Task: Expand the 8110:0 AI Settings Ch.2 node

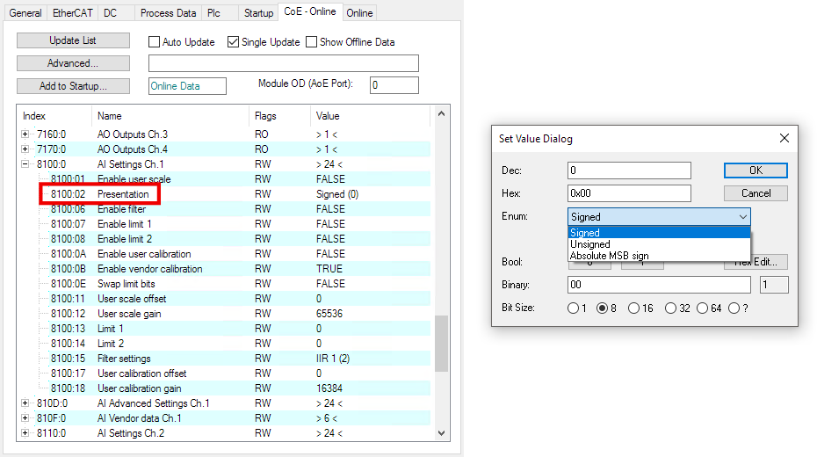Action: [25, 433]
